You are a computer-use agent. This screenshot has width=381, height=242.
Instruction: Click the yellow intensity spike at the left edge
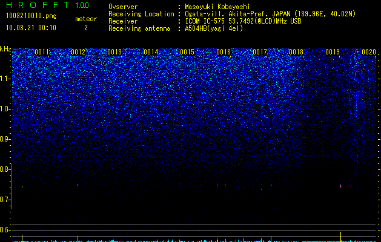[x=22, y=238]
